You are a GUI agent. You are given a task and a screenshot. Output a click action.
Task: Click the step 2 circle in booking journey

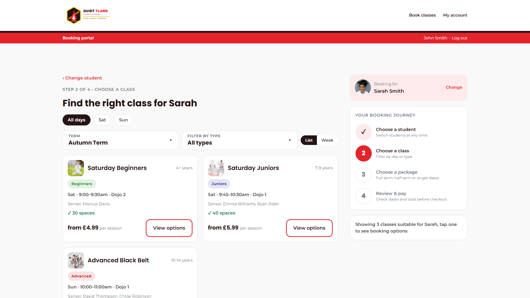tap(364, 153)
